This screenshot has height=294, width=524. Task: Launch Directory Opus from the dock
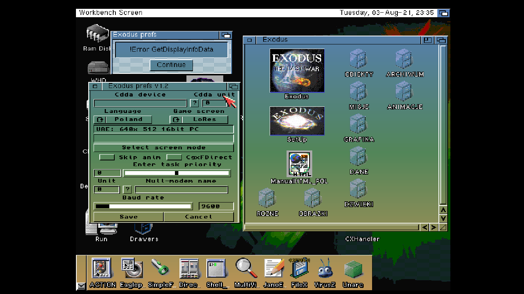(x=189, y=268)
